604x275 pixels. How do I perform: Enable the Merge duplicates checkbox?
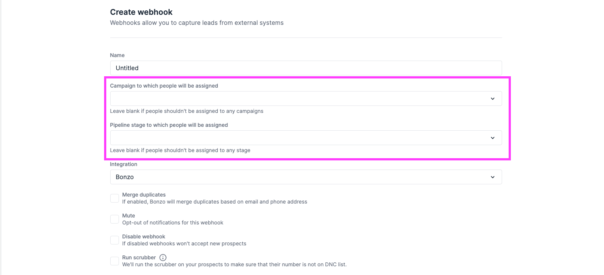(114, 198)
